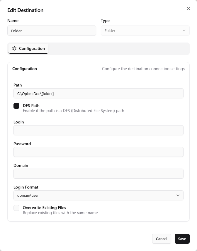Enable Overwrite Existing Files checkbox

[x=16, y=208]
